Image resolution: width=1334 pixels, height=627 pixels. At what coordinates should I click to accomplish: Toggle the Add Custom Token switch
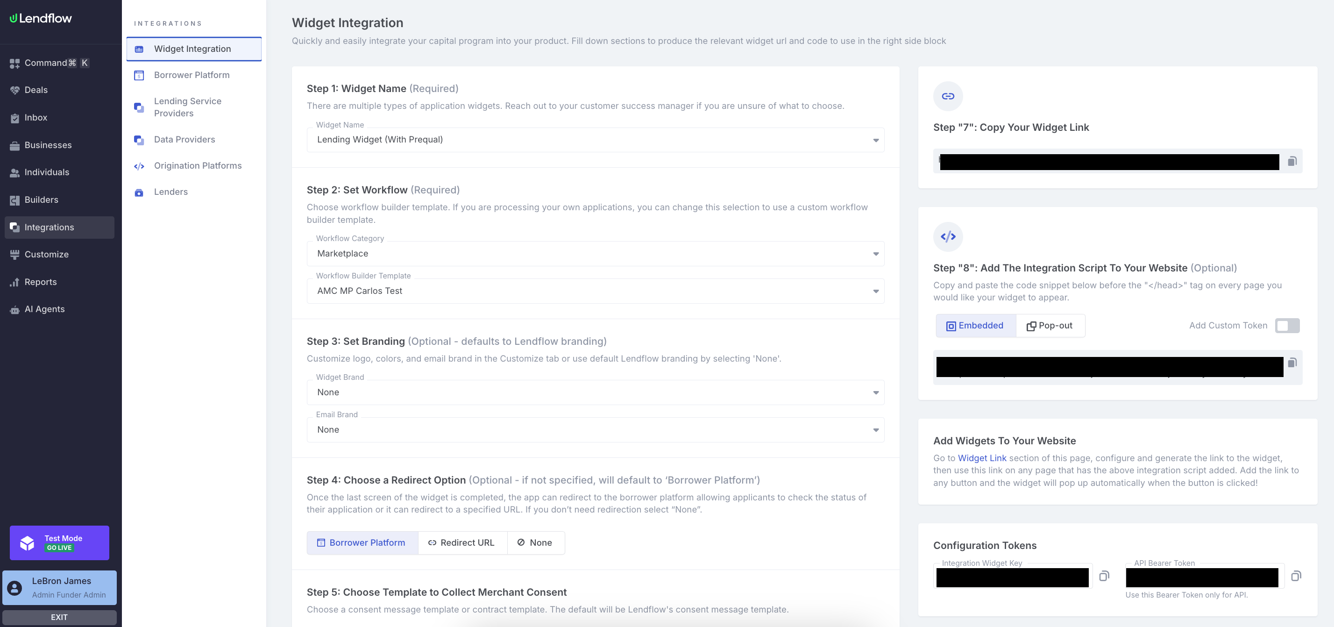[x=1287, y=326]
